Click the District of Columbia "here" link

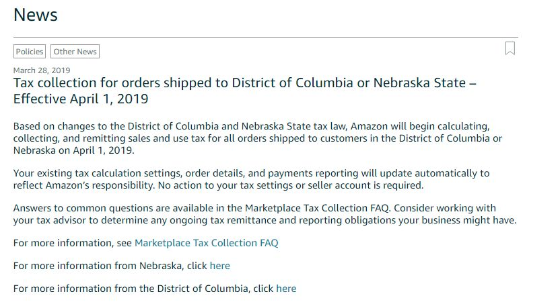click(286, 289)
